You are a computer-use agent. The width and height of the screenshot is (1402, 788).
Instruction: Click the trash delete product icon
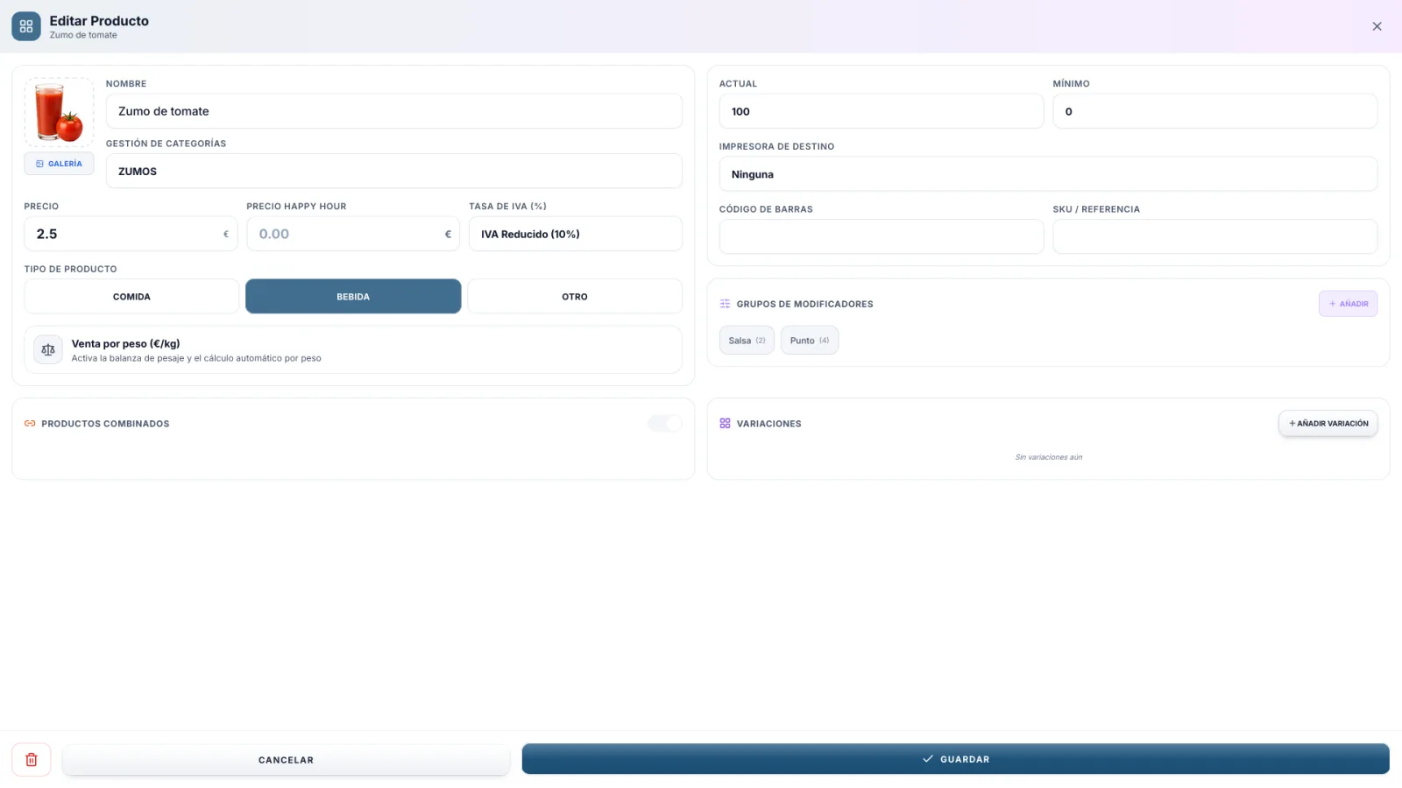point(32,760)
